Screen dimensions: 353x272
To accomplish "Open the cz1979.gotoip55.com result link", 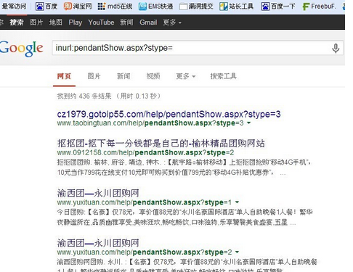I will 169,114.
